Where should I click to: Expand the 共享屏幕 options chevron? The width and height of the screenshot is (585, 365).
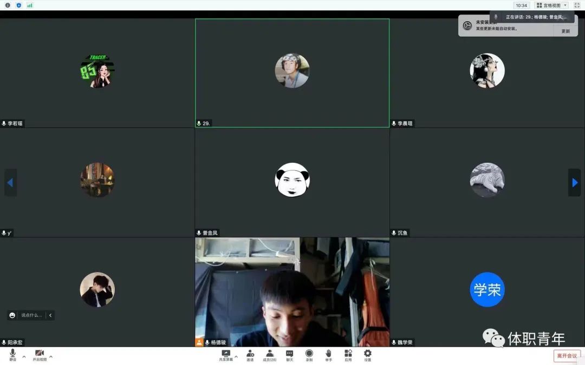(x=236, y=356)
